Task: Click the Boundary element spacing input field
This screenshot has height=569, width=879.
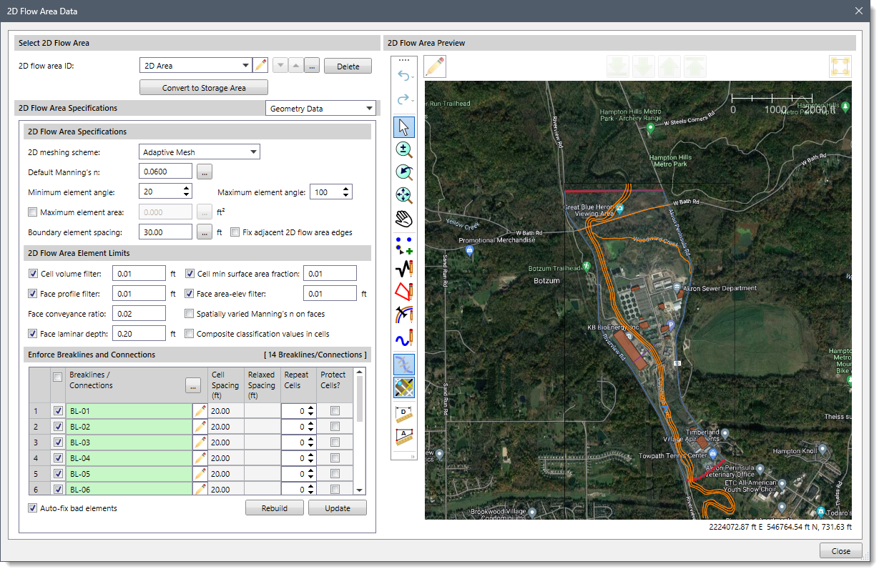Action: [x=166, y=232]
